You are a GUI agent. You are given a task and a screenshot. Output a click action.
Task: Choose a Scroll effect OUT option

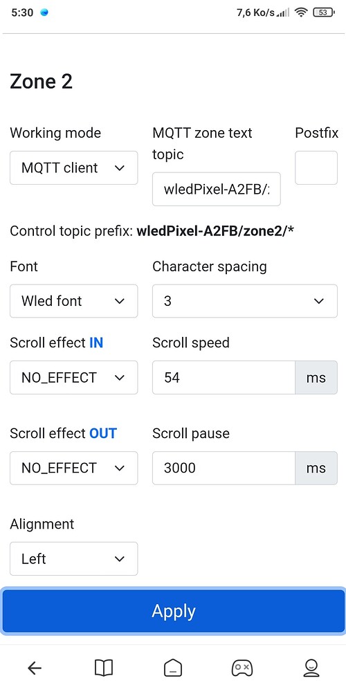[x=74, y=468]
